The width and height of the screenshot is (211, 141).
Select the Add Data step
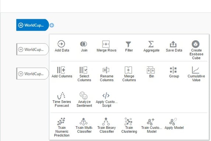coord(62,46)
